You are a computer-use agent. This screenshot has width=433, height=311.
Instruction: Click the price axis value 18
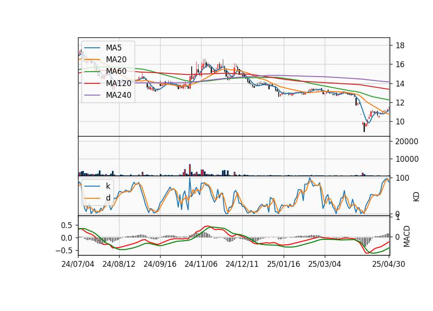pos(400,46)
